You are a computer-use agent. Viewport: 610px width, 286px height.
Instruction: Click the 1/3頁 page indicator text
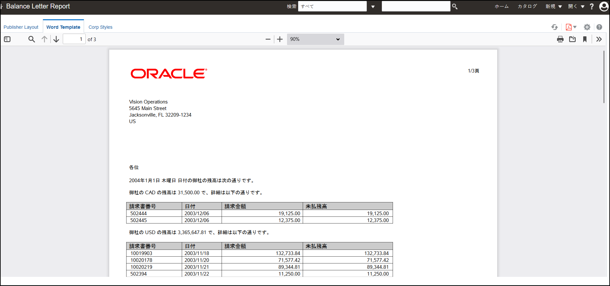coord(473,71)
